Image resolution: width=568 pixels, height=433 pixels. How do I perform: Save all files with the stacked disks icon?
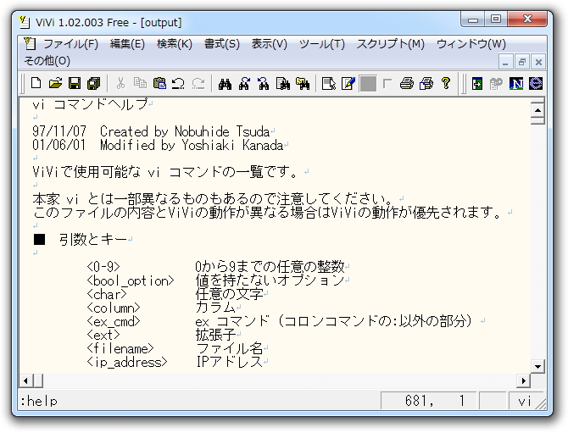click(x=94, y=84)
